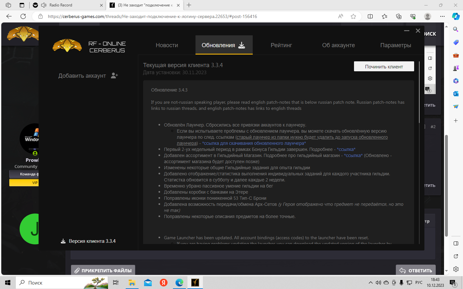This screenshot has height=289, width=463.
Task: Open Yandex Browser from the taskbar
Action: (164, 283)
